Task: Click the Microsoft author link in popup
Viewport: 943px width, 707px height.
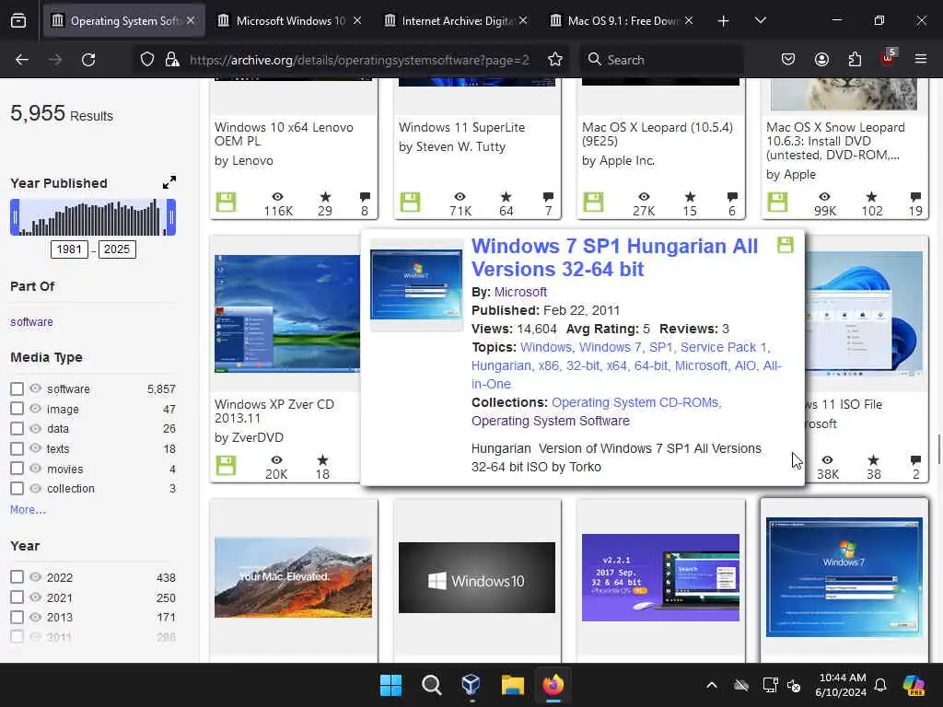Action: point(520,292)
